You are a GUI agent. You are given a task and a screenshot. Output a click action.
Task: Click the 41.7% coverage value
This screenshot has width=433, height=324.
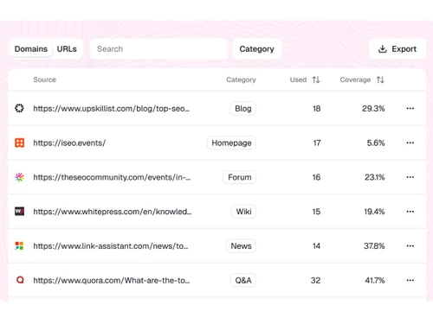click(x=375, y=280)
